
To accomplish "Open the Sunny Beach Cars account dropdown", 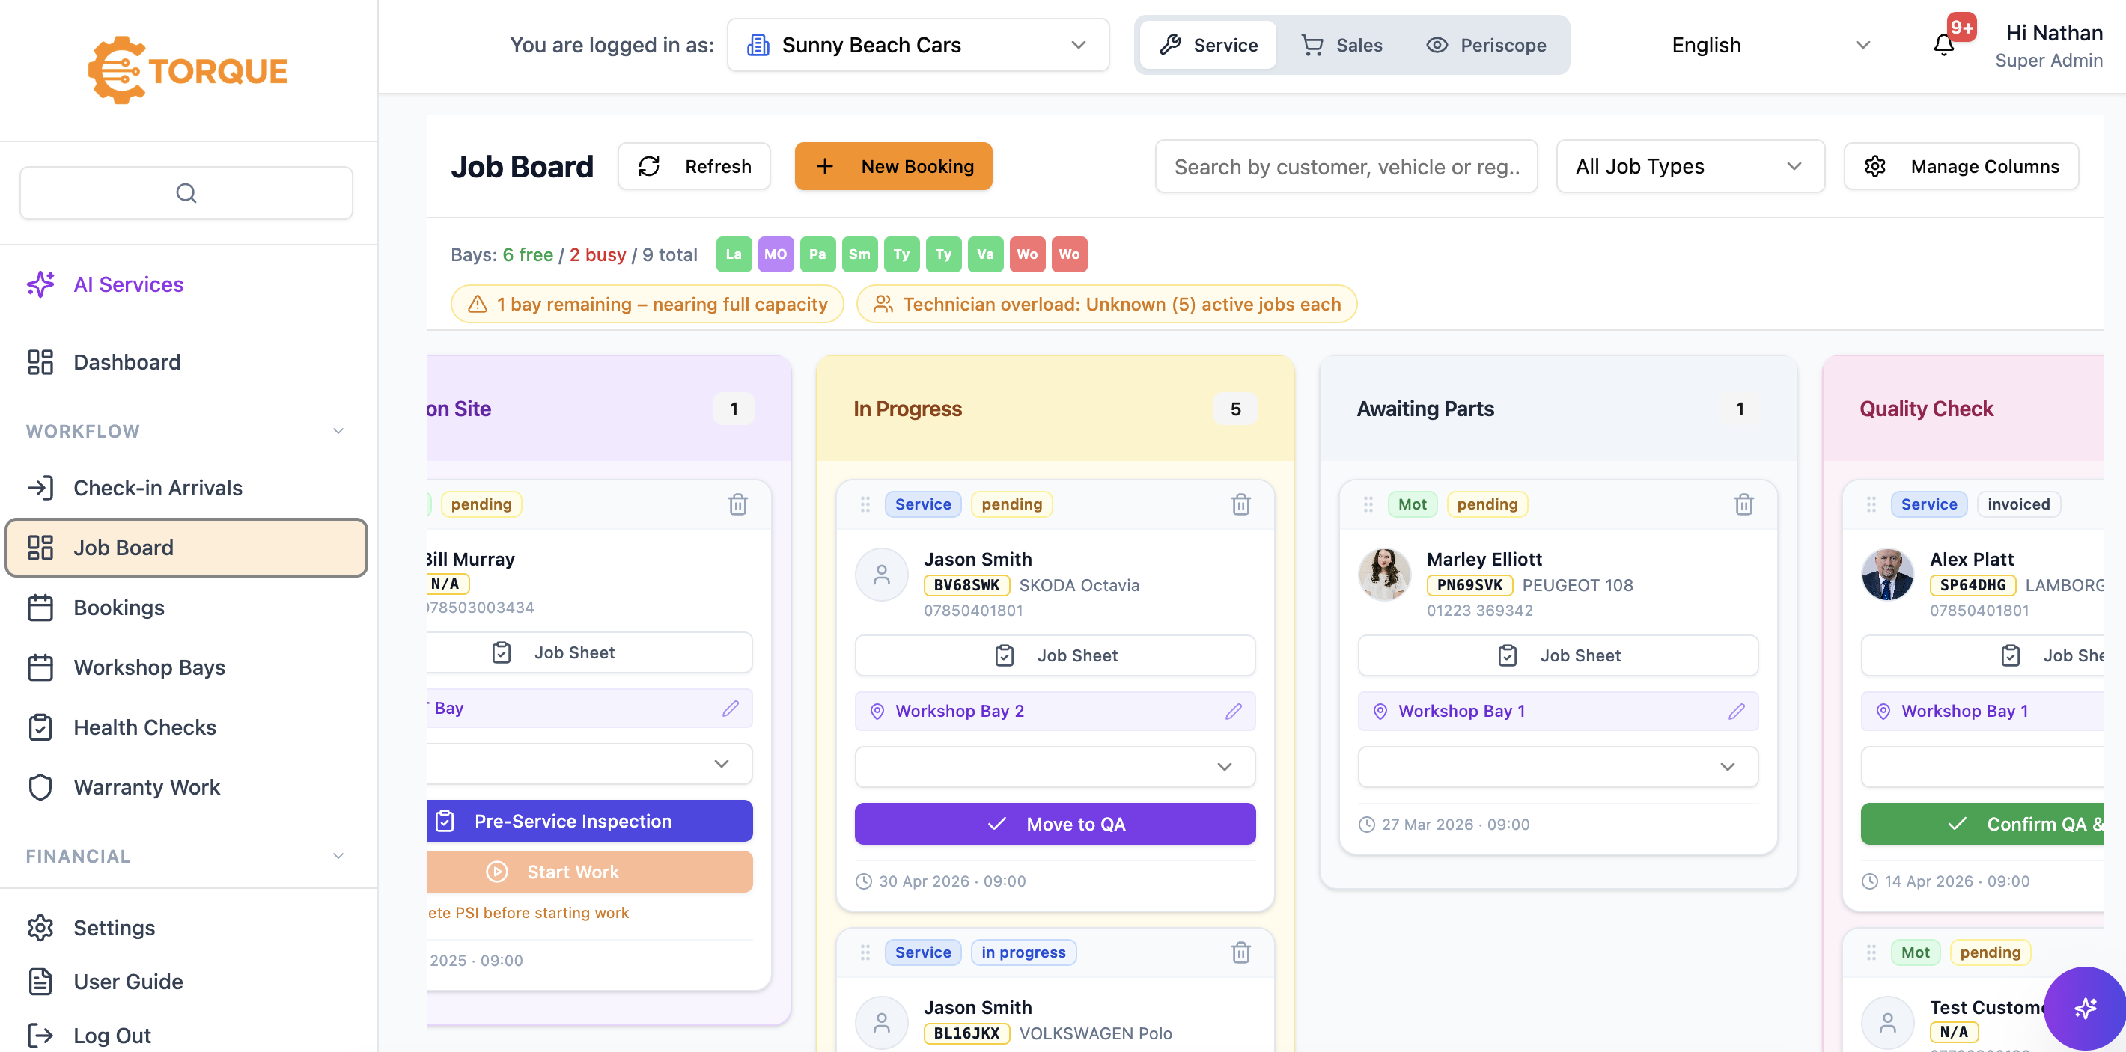I will click(918, 45).
